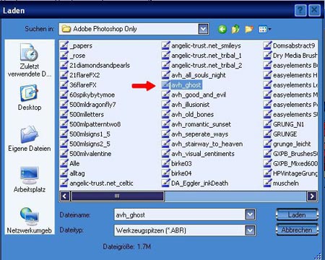This screenshot has height=260, width=325.
Task: Click the help question mark button
Action: click(300, 10)
